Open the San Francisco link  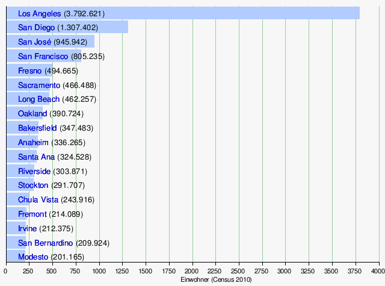coord(43,56)
